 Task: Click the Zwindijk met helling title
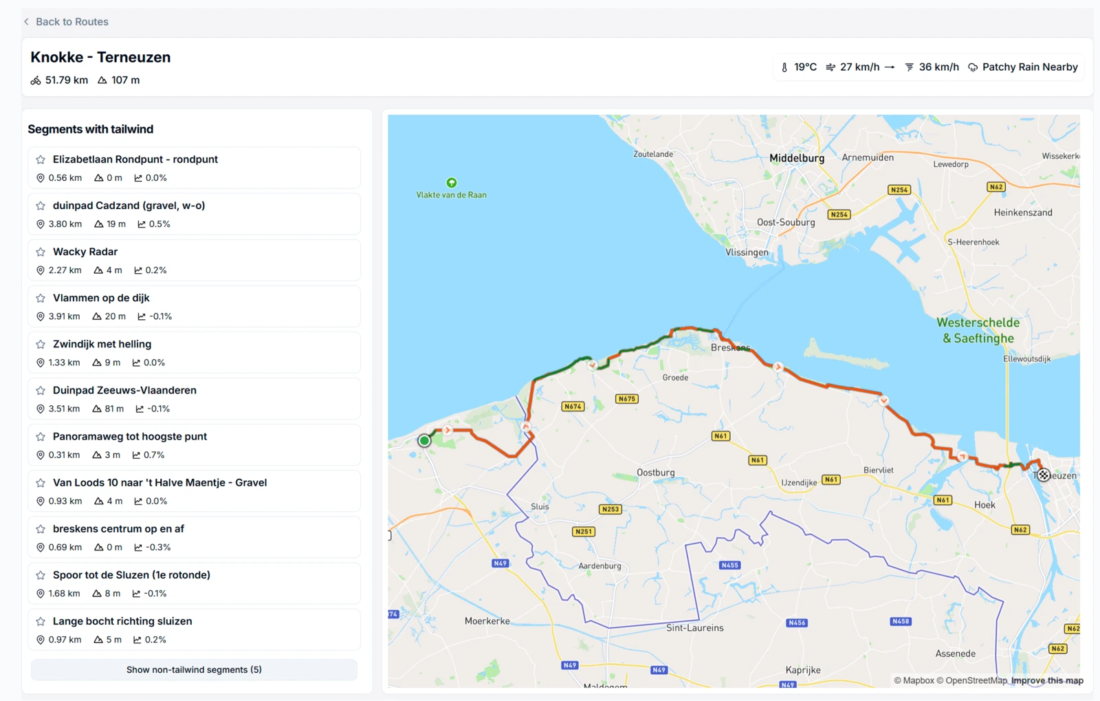coord(102,344)
